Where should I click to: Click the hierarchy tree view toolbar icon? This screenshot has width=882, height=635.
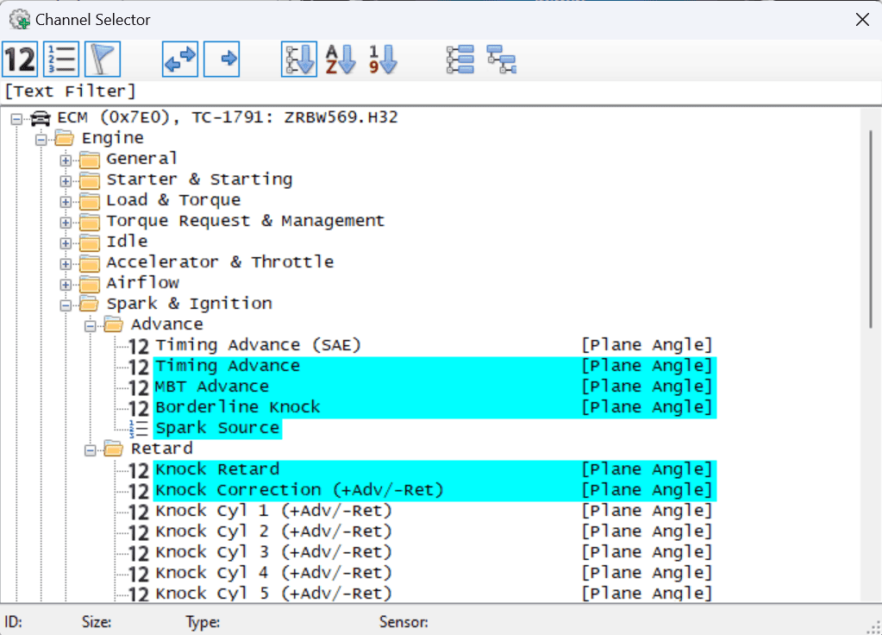coord(502,60)
